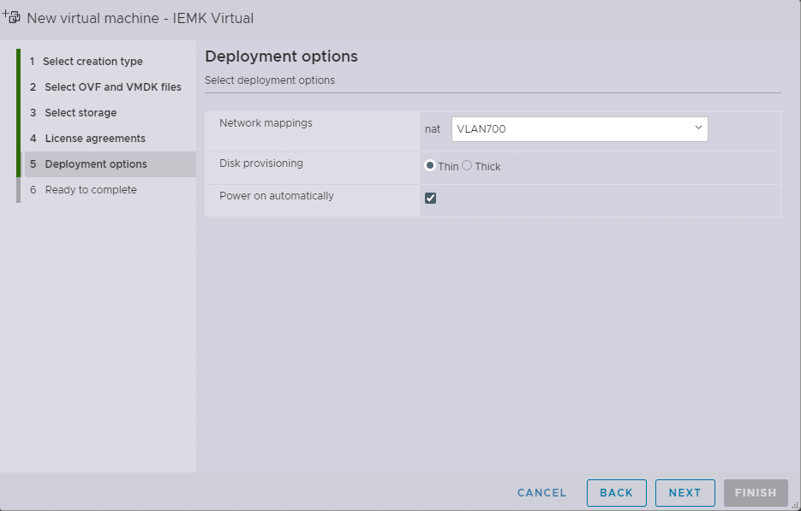Viewport: 801px width, 511px height.
Task: Click the chevron on the nat network selector
Action: click(697, 128)
